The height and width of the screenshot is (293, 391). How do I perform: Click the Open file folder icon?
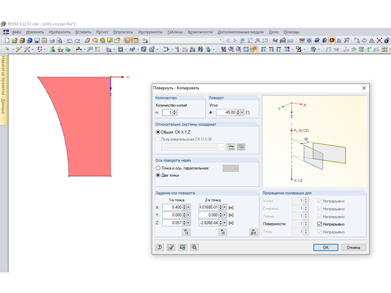[x=14, y=41]
